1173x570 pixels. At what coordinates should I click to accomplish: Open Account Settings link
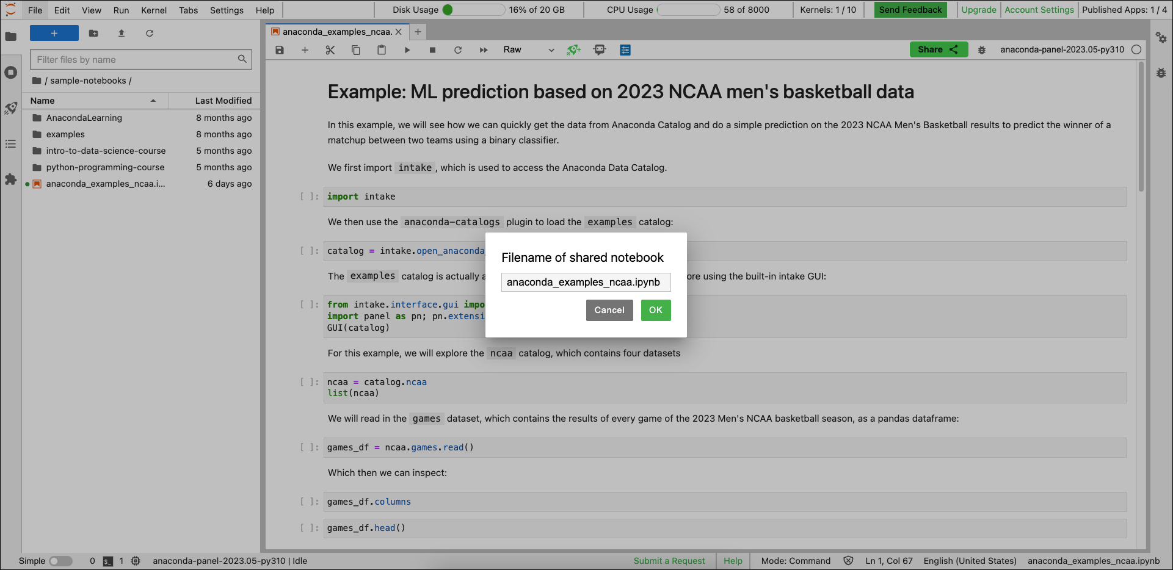[x=1039, y=10]
